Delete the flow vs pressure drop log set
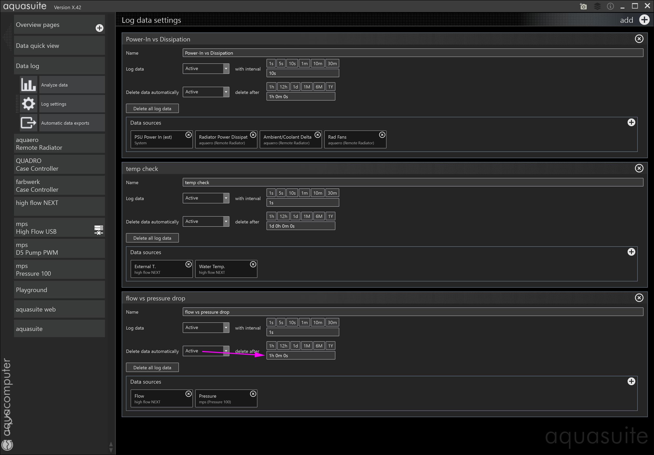The image size is (654, 455). [639, 298]
